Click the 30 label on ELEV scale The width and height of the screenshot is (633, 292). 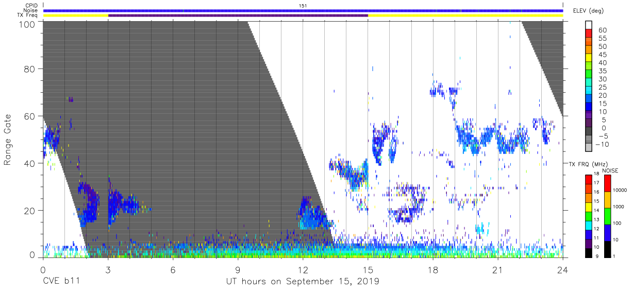(x=603, y=79)
